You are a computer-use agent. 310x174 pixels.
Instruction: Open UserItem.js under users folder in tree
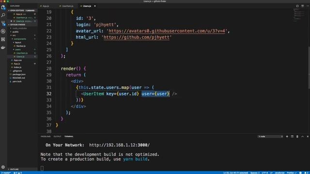tap(22, 53)
